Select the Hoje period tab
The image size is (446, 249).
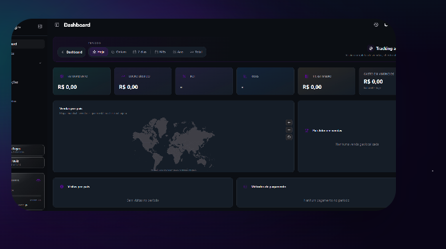(98, 52)
